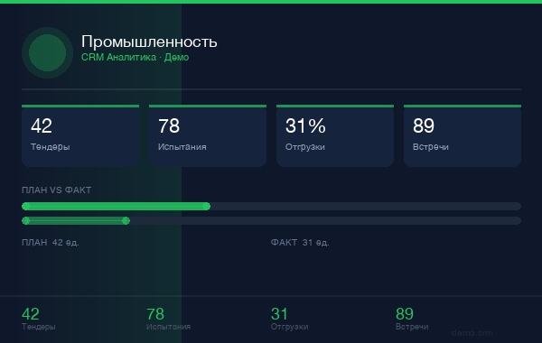Screen dimensions: 542x343
Task: Select the bottom 89 Встречи stat
Action: click(x=412, y=319)
